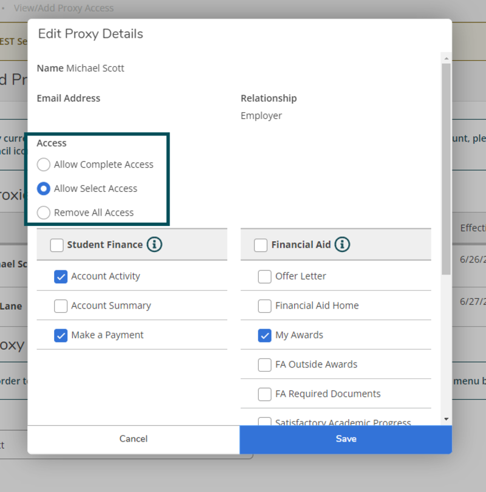Check the Student Finance master checkbox
The image size is (486, 492).
(x=56, y=245)
